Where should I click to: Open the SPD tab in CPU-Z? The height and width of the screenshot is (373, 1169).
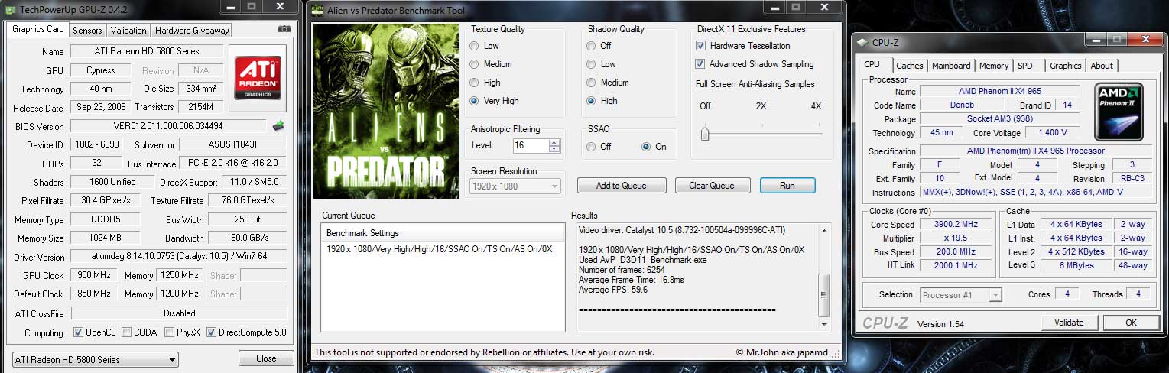tap(1025, 66)
